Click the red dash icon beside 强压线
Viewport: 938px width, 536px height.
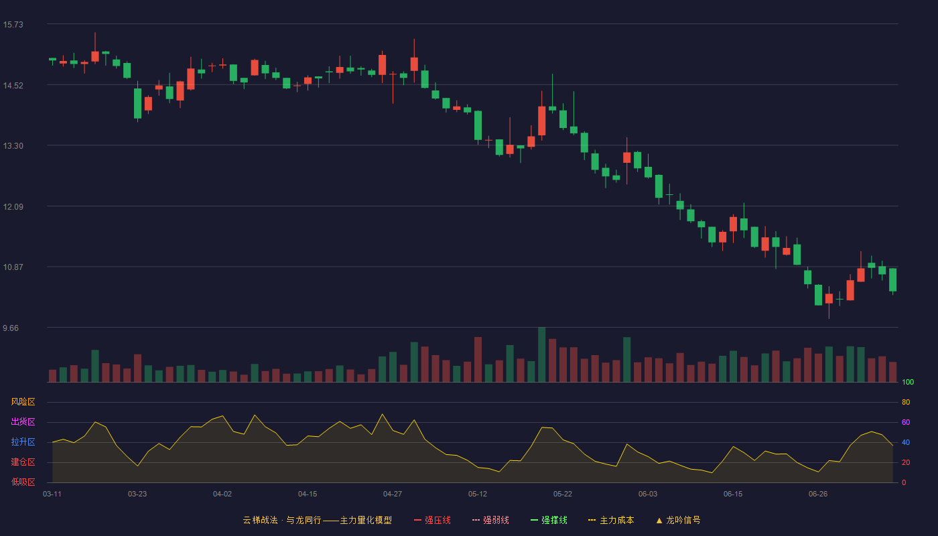(417, 520)
